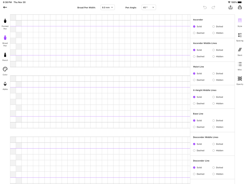This screenshot has height=184, width=245.
Task: Select Solid for Ascender
Action: [197, 26]
